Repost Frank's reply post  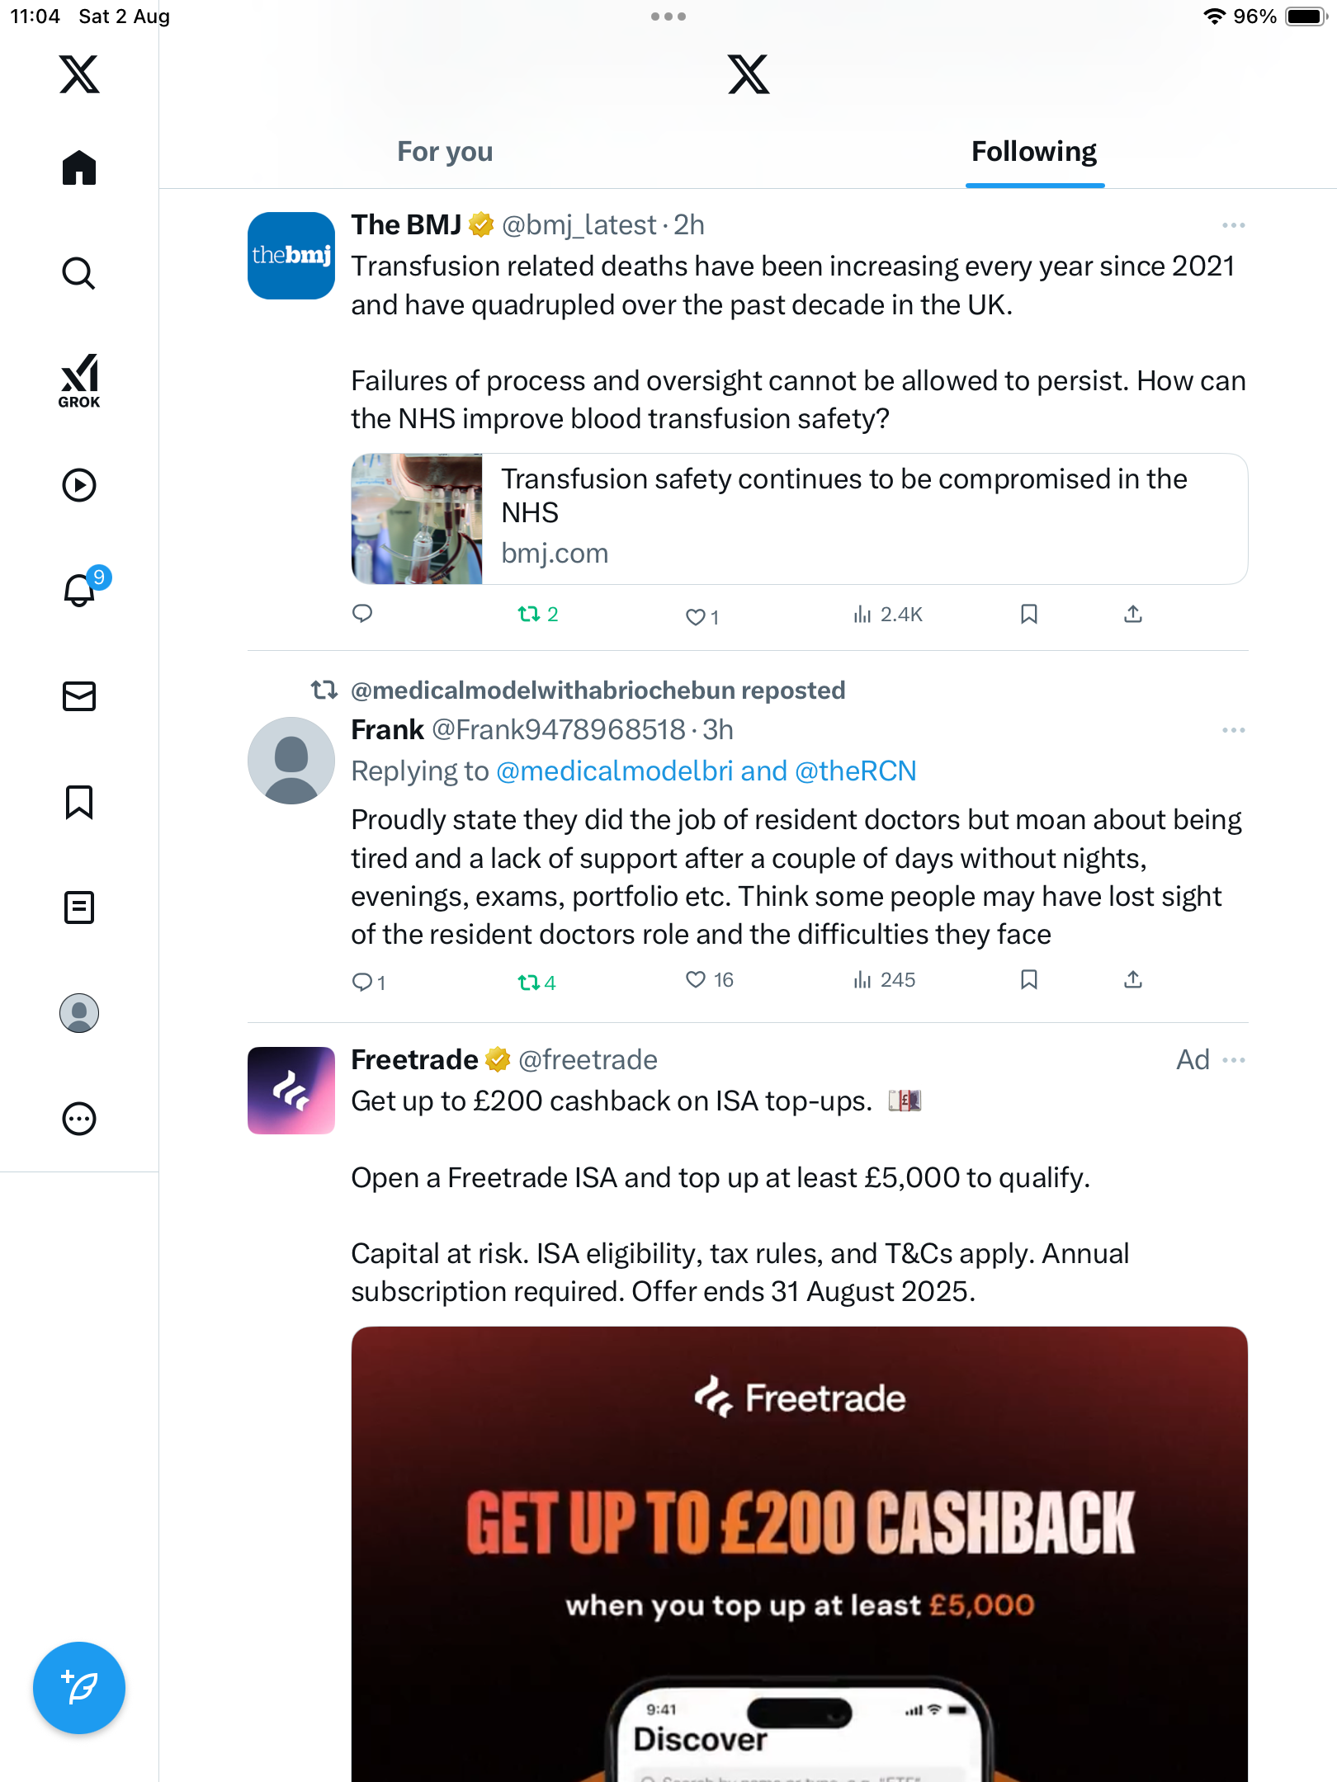click(529, 982)
